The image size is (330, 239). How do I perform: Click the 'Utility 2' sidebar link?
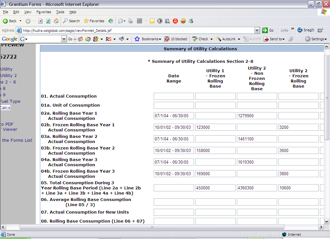pyautogui.click(x=8, y=75)
